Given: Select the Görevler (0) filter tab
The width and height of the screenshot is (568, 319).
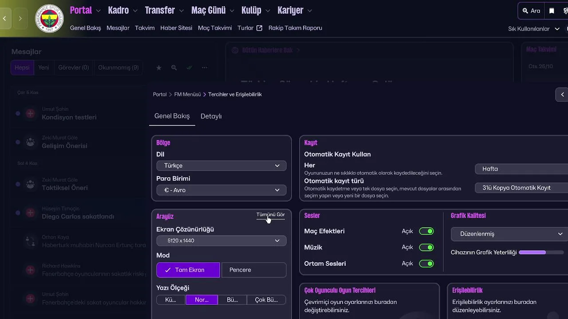Looking at the screenshot, I should point(74,68).
